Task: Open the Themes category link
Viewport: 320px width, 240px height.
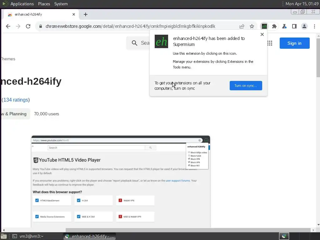Action: point(8,59)
